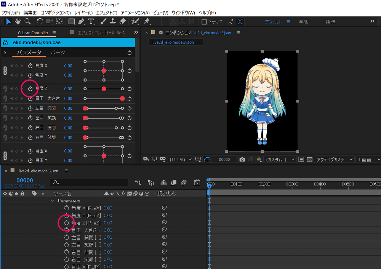Click the timeline layer search field
This screenshot has height=269, width=381.
tap(89, 182)
